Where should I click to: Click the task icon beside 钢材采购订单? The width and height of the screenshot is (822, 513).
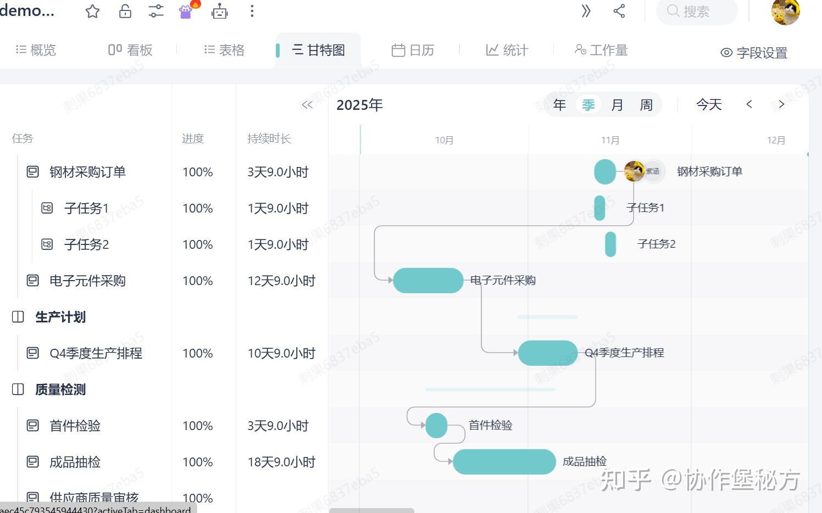(33, 172)
